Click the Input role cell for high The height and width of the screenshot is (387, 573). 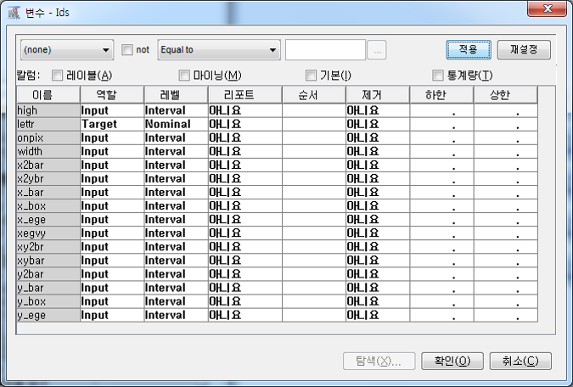[112, 110]
